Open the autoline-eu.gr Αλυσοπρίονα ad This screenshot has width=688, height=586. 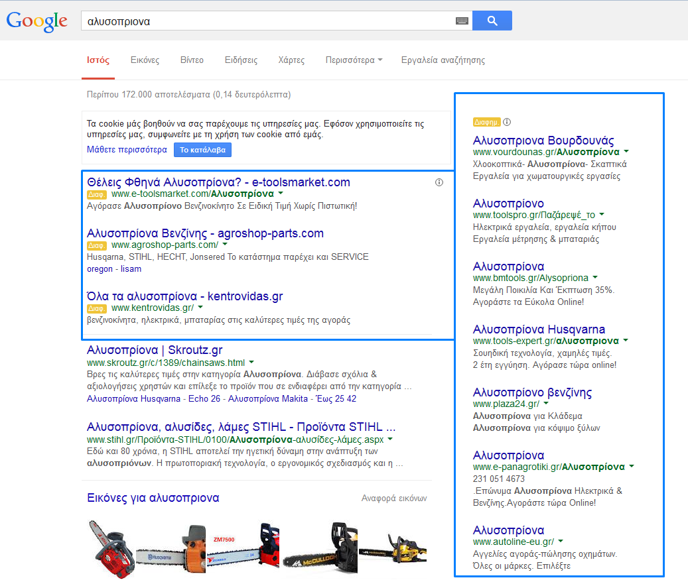coord(508,530)
